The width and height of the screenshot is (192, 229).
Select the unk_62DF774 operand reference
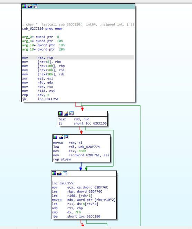(x=89, y=147)
